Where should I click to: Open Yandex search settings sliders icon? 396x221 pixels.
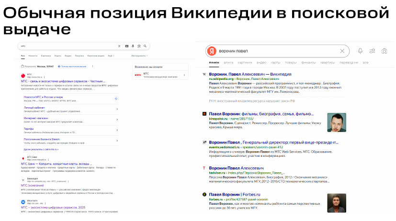coord(372,51)
